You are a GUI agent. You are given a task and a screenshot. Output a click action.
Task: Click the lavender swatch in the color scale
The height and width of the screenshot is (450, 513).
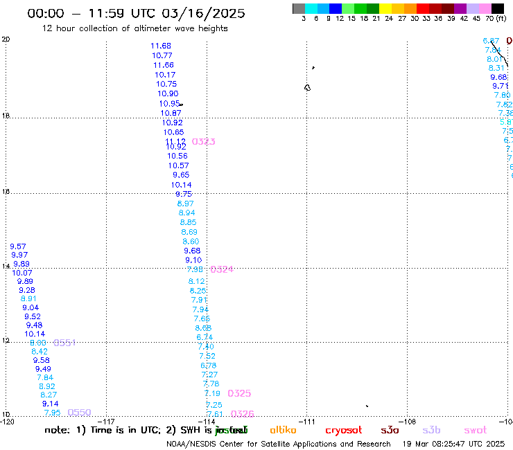[x=472, y=8]
